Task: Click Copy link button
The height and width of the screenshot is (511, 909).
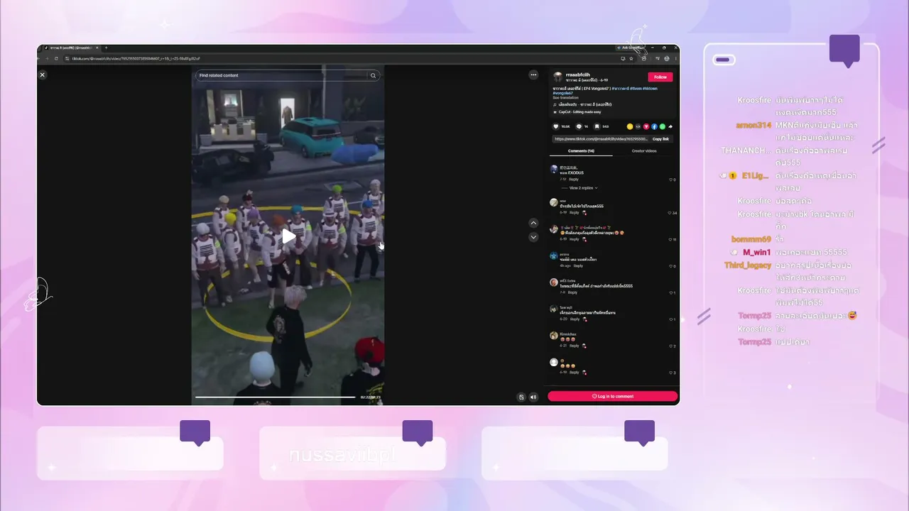Action: pyautogui.click(x=660, y=139)
